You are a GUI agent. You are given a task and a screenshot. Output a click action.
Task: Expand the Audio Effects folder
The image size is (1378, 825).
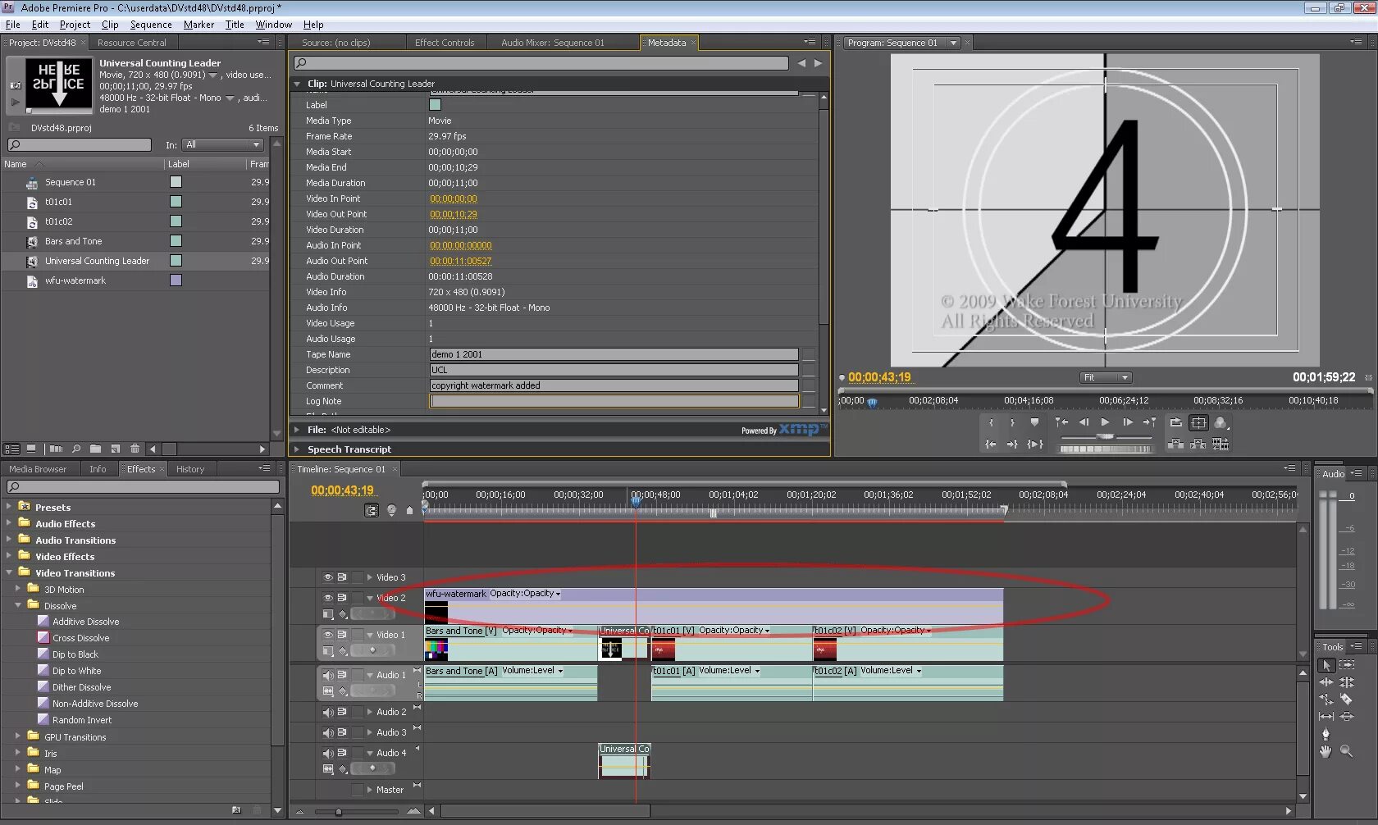point(9,523)
